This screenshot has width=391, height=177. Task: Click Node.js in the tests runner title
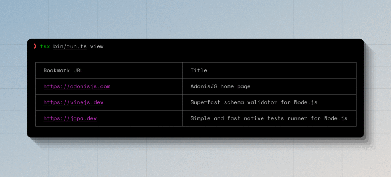pyautogui.click(x=336, y=118)
